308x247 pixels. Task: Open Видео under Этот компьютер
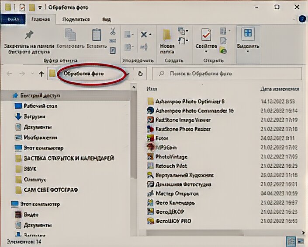[x=27, y=215]
